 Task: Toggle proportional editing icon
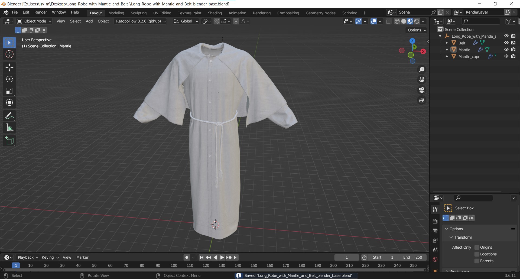(236, 21)
